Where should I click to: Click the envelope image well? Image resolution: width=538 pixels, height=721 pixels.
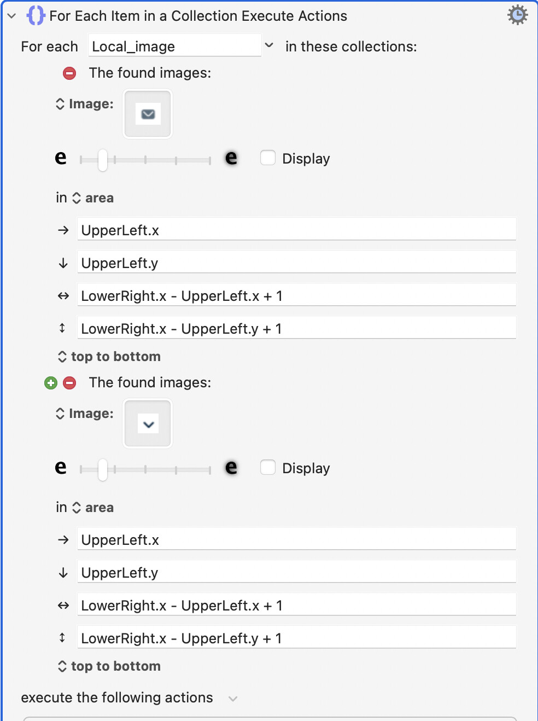[x=148, y=114]
